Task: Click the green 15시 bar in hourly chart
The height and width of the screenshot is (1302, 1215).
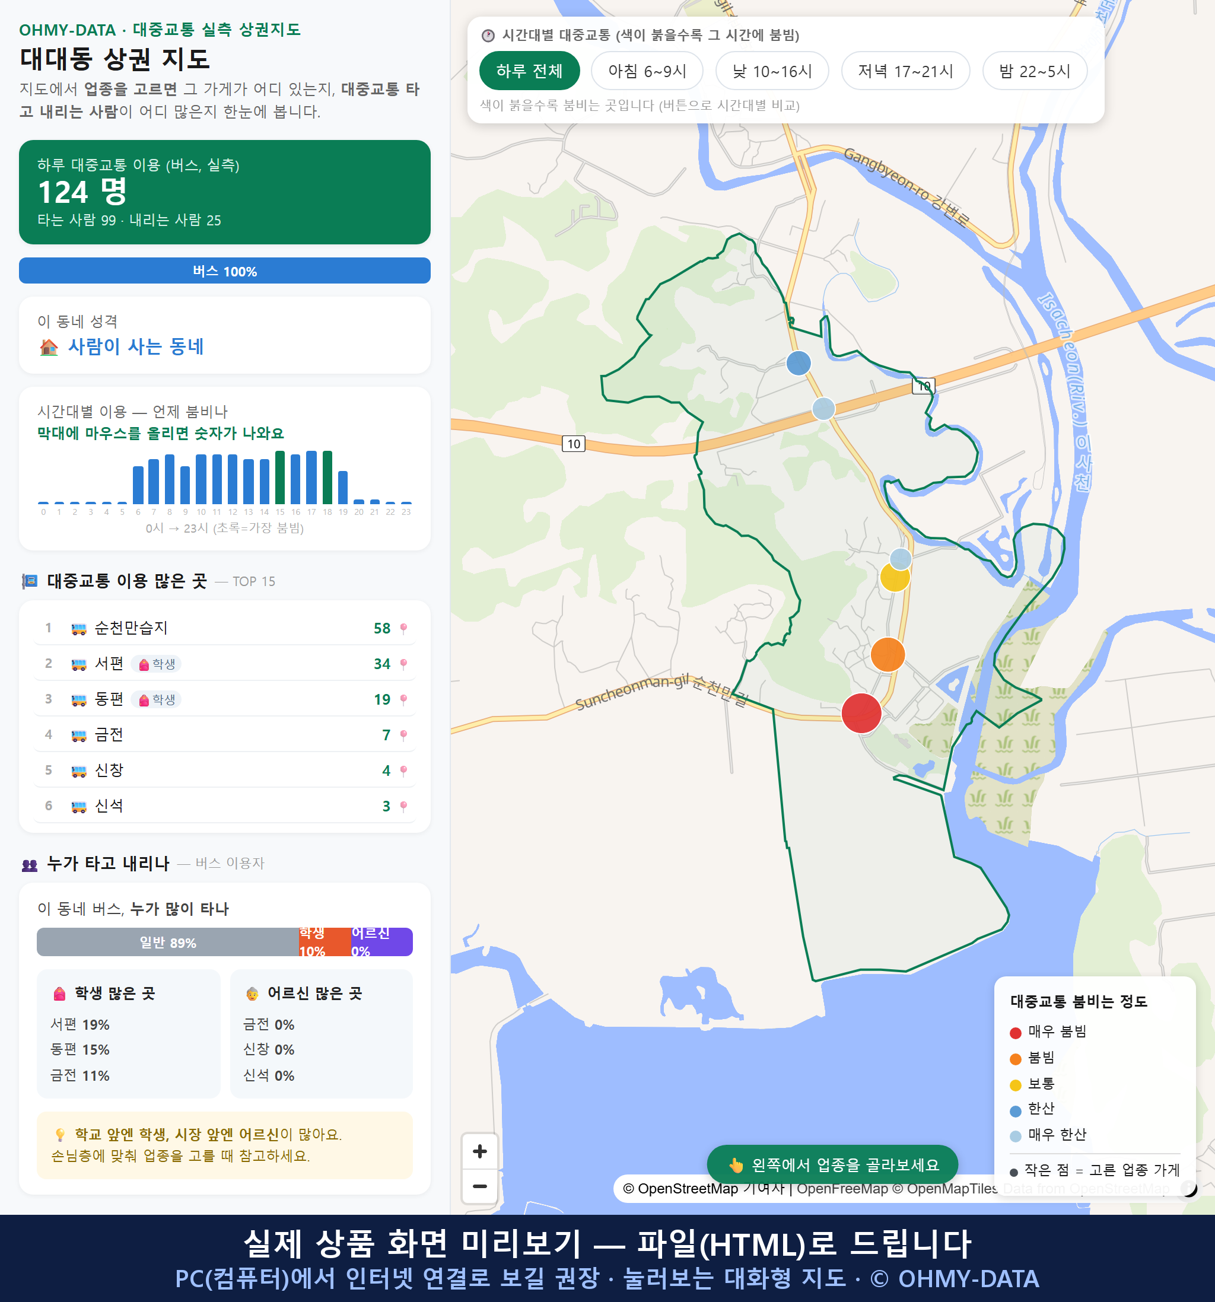Action: point(279,477)
